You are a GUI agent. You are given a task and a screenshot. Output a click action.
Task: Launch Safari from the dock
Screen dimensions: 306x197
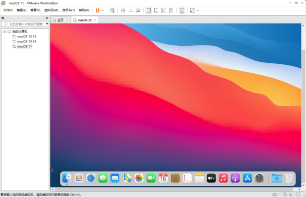tap(91, 178)
